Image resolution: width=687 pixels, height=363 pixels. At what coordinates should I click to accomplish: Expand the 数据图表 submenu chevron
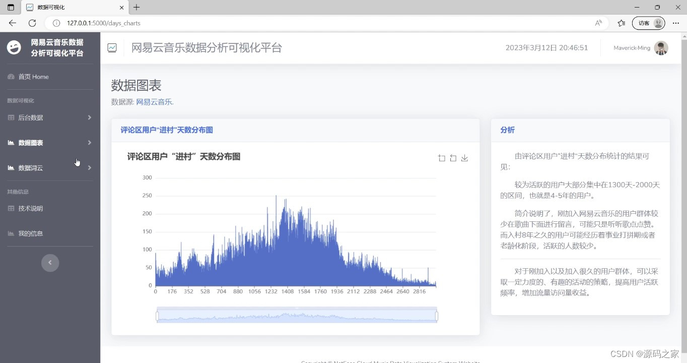point(90,143)
